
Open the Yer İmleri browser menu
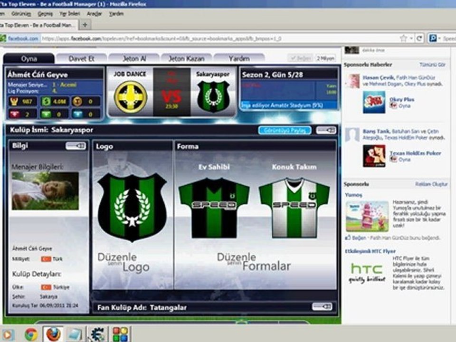[70, 14]
